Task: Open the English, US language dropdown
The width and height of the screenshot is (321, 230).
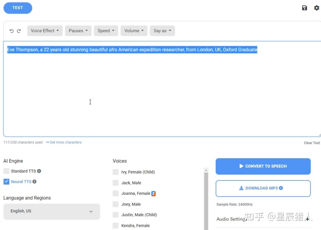Action: coord(52,212)
